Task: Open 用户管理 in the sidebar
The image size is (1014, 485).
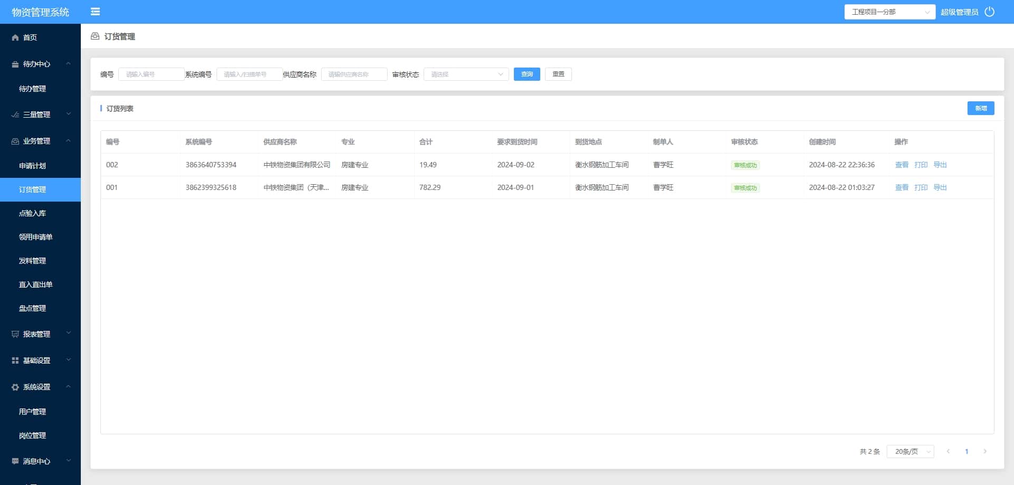Action: [32, 412]
